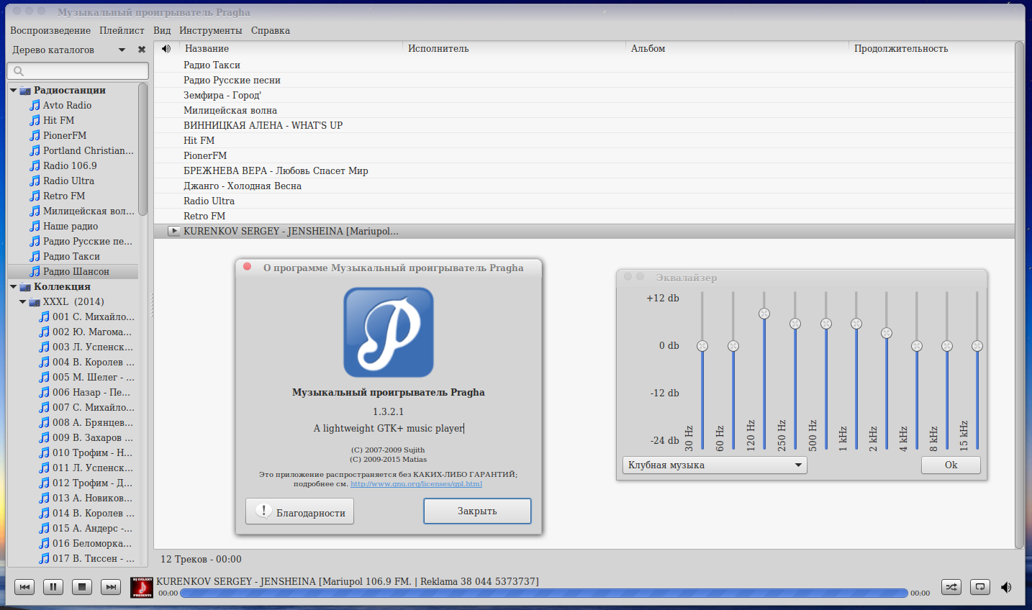The image size is (1032, 610).
Task: Select 'Земфира - Город' in the playlist
Action: [x=584, y=95]
